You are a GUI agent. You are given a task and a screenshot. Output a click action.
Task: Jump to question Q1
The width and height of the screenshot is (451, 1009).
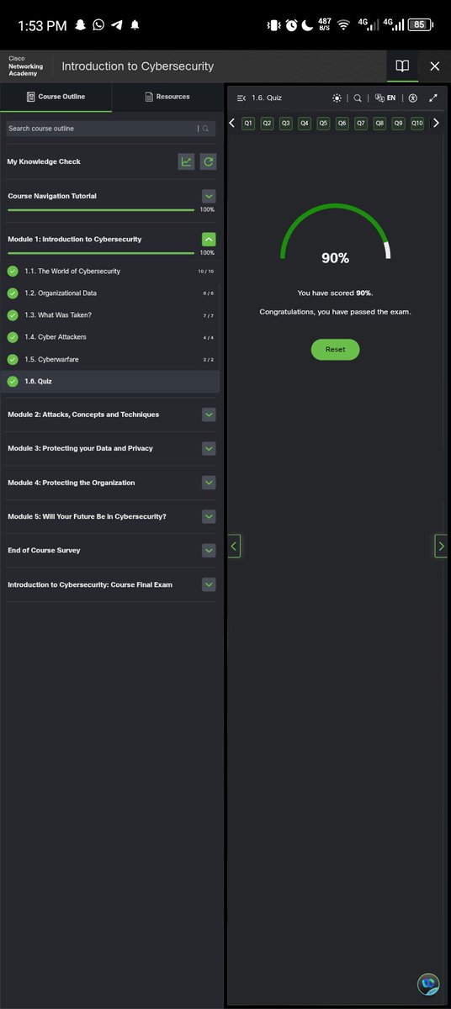248,124
